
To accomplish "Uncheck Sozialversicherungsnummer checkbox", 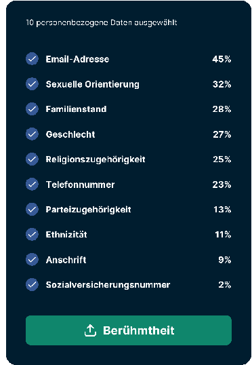I will [x=32, y=285].
